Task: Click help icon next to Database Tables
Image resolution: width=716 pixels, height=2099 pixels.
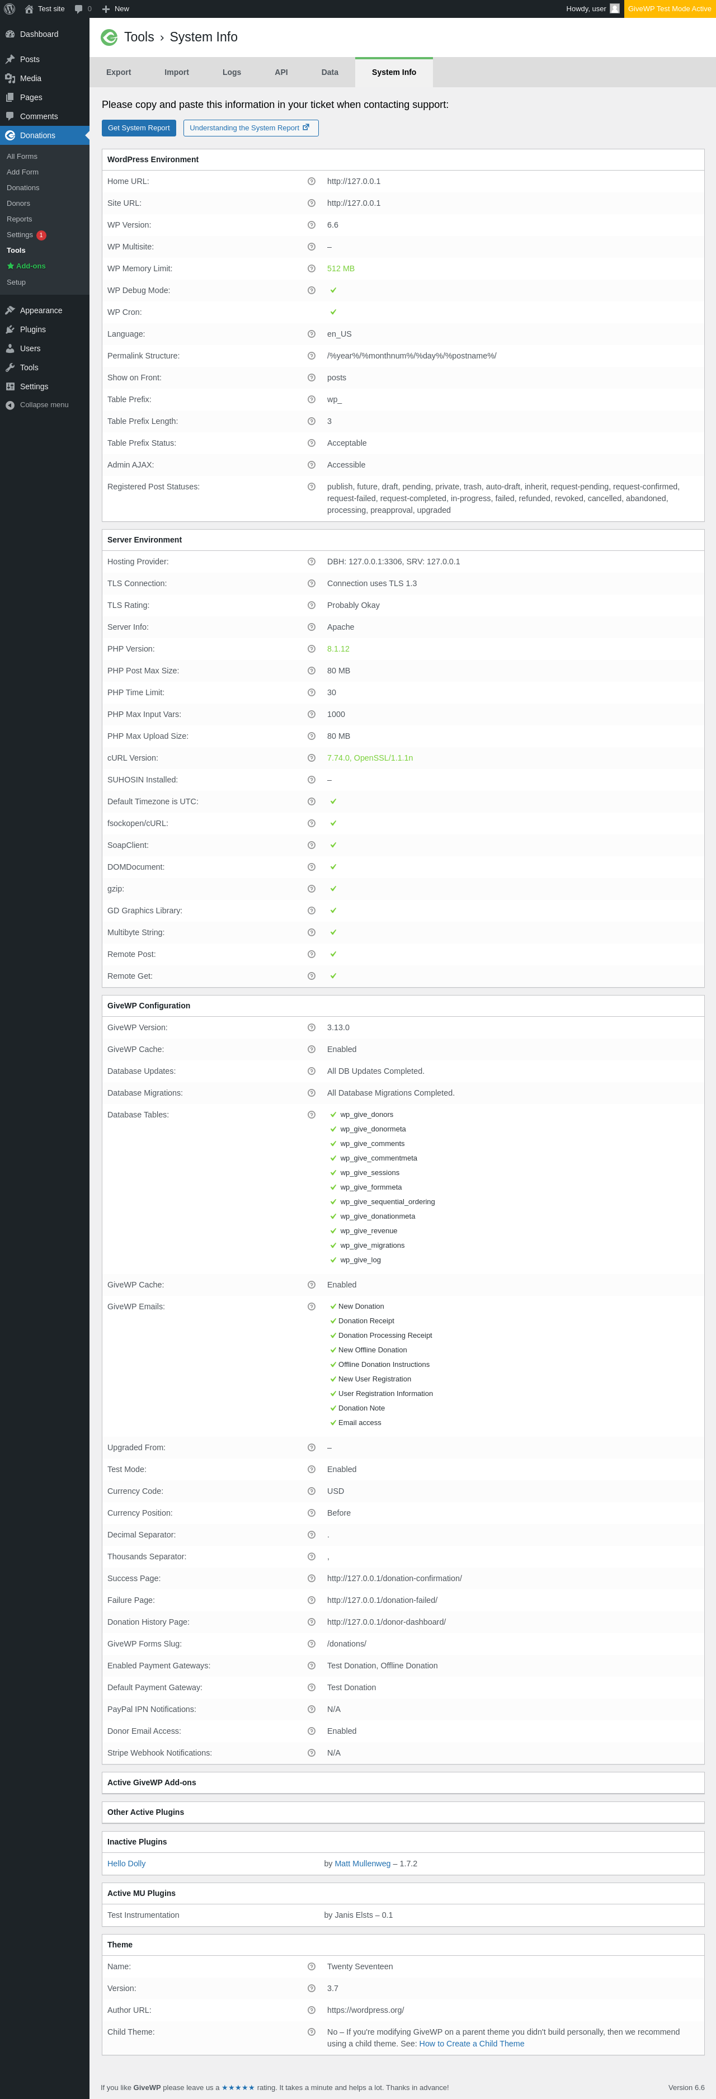Action: click(x=311, y=1115)
